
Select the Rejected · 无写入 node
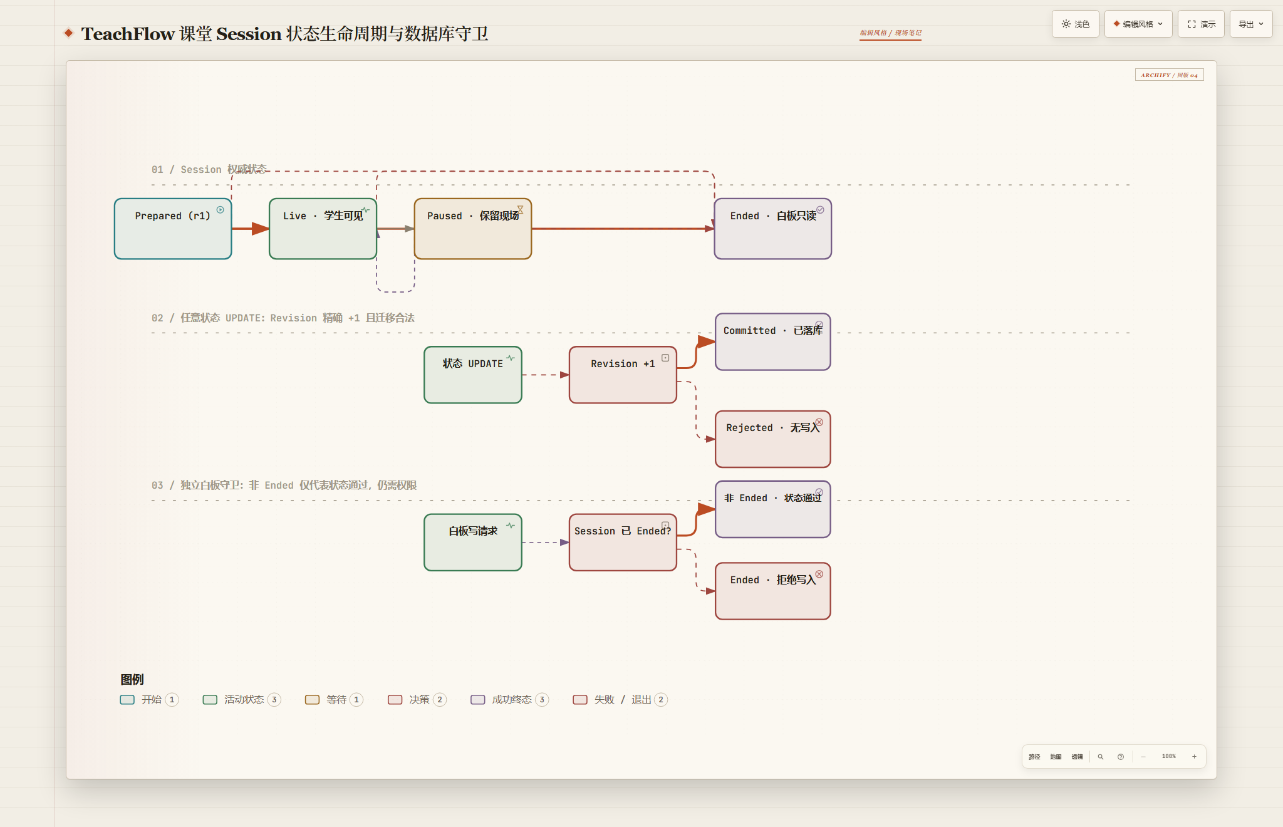point(773,439)
